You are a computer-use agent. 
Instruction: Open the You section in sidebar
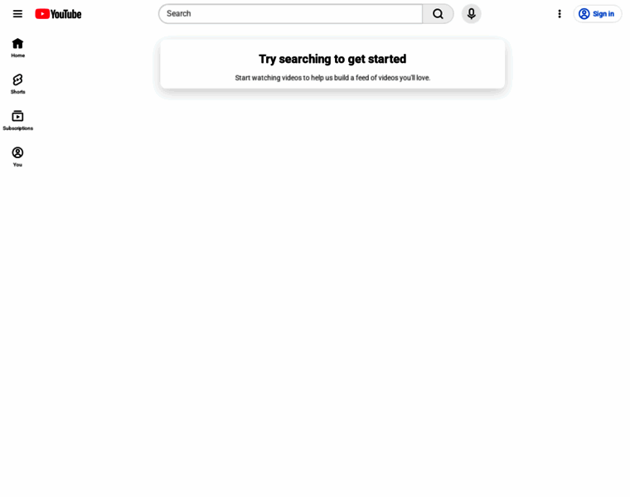[17, 157]
